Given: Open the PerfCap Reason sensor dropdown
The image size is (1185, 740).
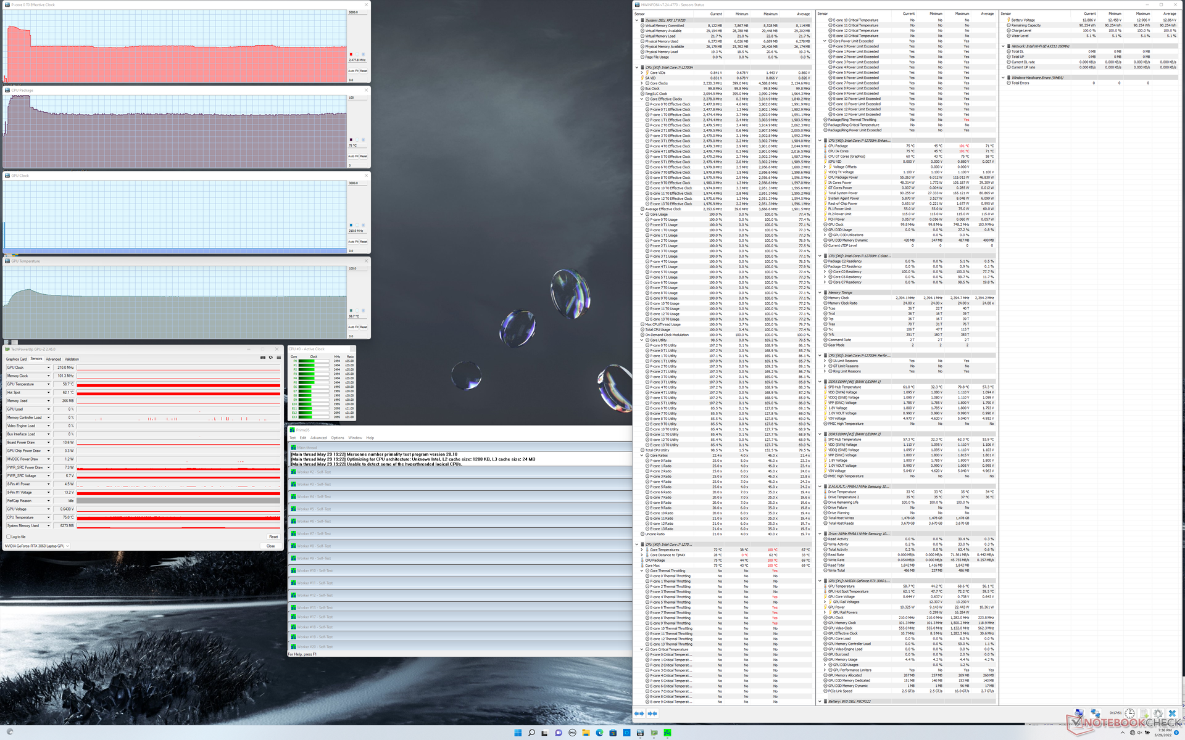Looking at the screenshot, I should pos(48,501).
